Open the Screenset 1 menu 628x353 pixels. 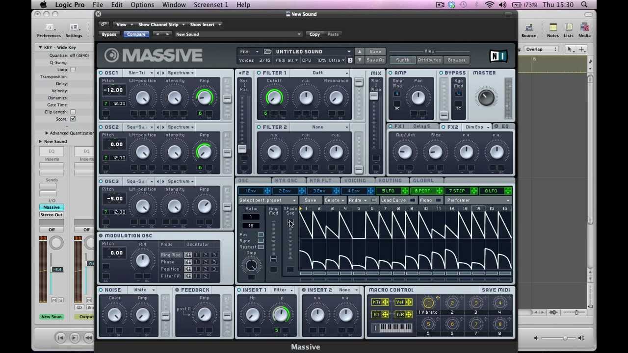click(210, 4)
